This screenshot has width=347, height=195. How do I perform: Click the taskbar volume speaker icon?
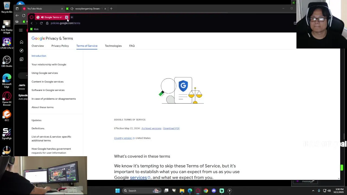point(329,191)
